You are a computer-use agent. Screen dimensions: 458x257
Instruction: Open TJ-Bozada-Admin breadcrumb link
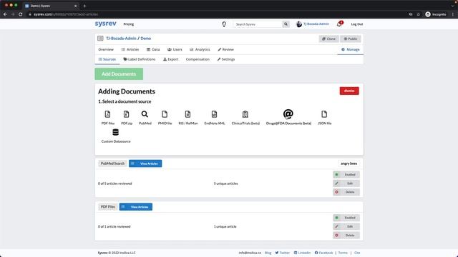(121, 39)
